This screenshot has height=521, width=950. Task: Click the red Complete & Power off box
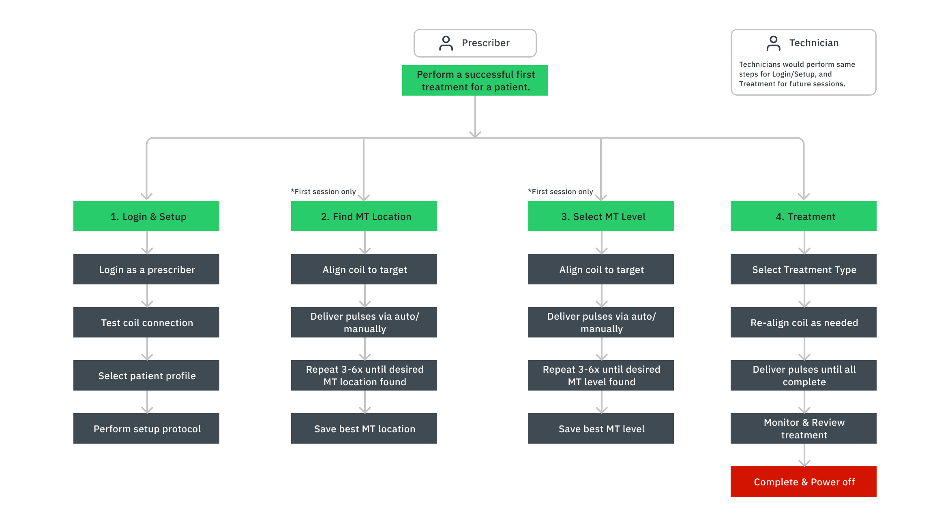point(803,482)
